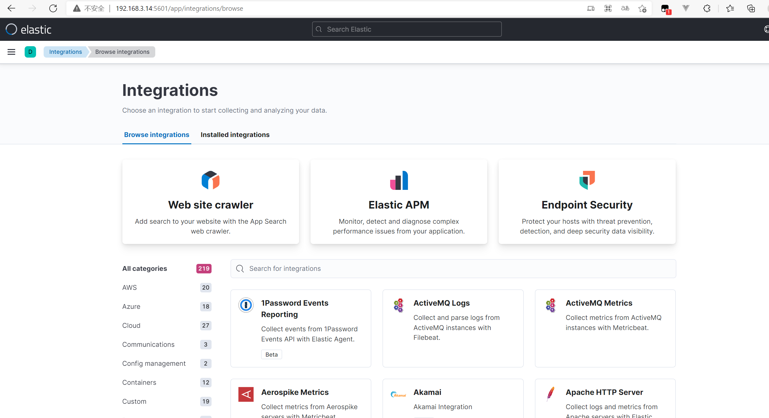Click the browser address bar URL
769x418 pixels.
pyautogui.click(x=179, y=9)
